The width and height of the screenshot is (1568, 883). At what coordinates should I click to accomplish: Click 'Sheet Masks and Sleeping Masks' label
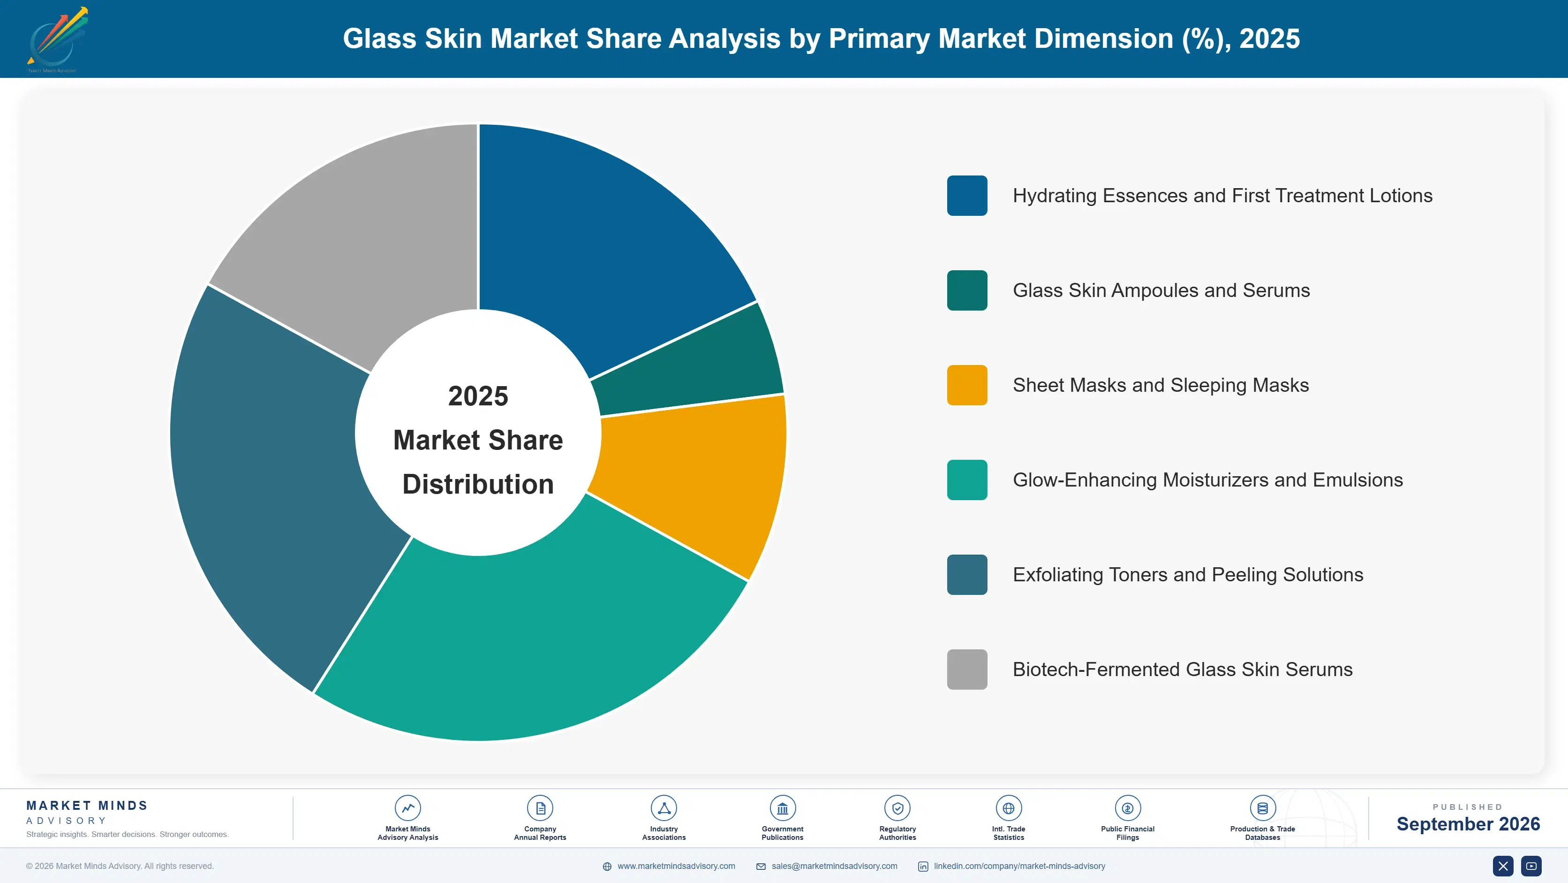tap(1160, 385)
